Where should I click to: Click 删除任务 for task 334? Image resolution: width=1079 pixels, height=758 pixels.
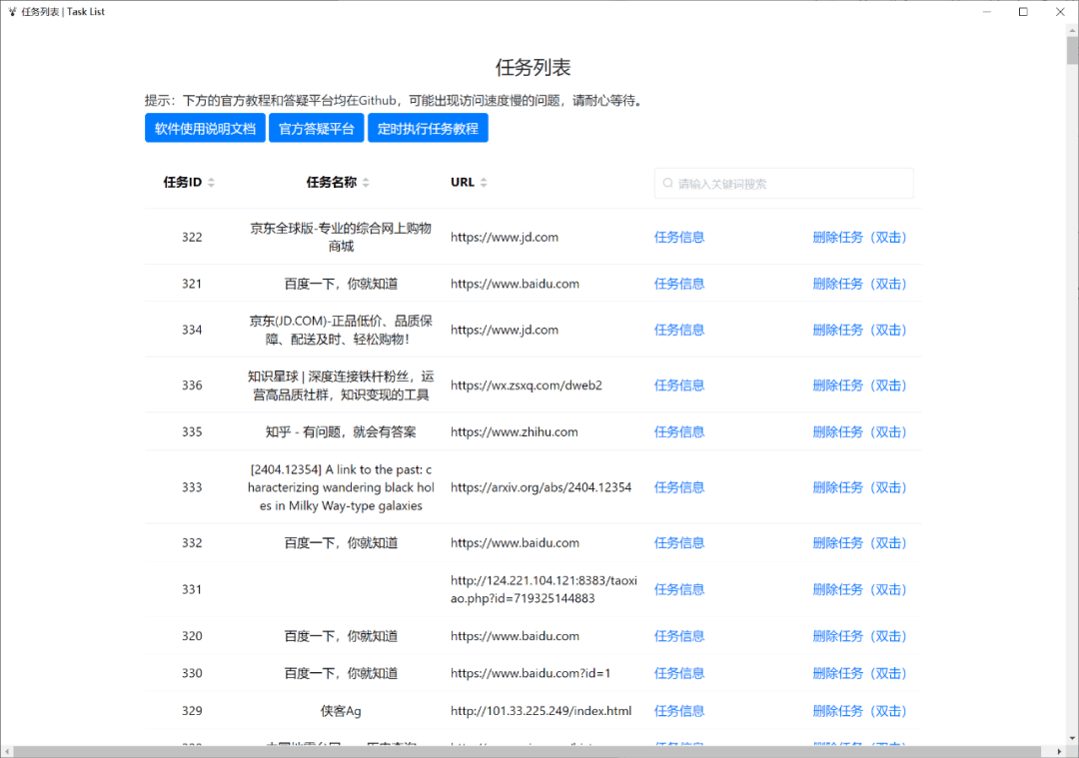[x=859, y=331]
